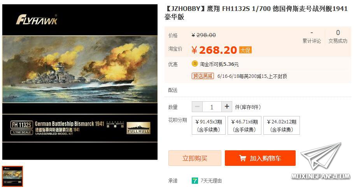Increase quantity with the plus button
Screen dimensions: 354x190
point(227,106)
